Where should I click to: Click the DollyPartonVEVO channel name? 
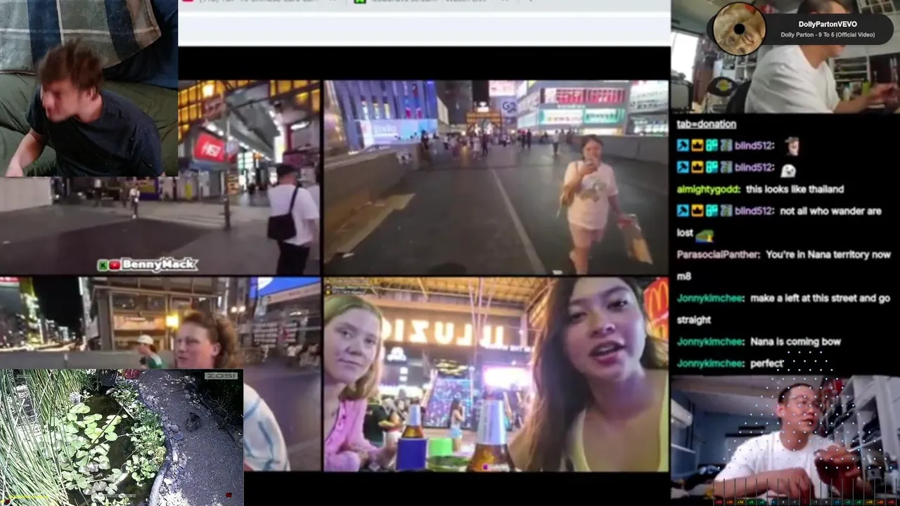pos(828,24)
